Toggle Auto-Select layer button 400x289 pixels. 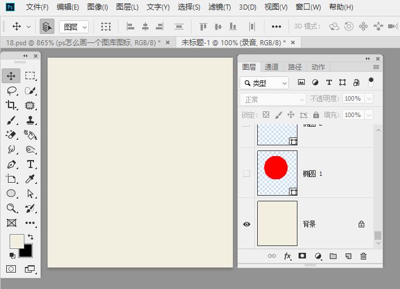[x=47, y=26]
